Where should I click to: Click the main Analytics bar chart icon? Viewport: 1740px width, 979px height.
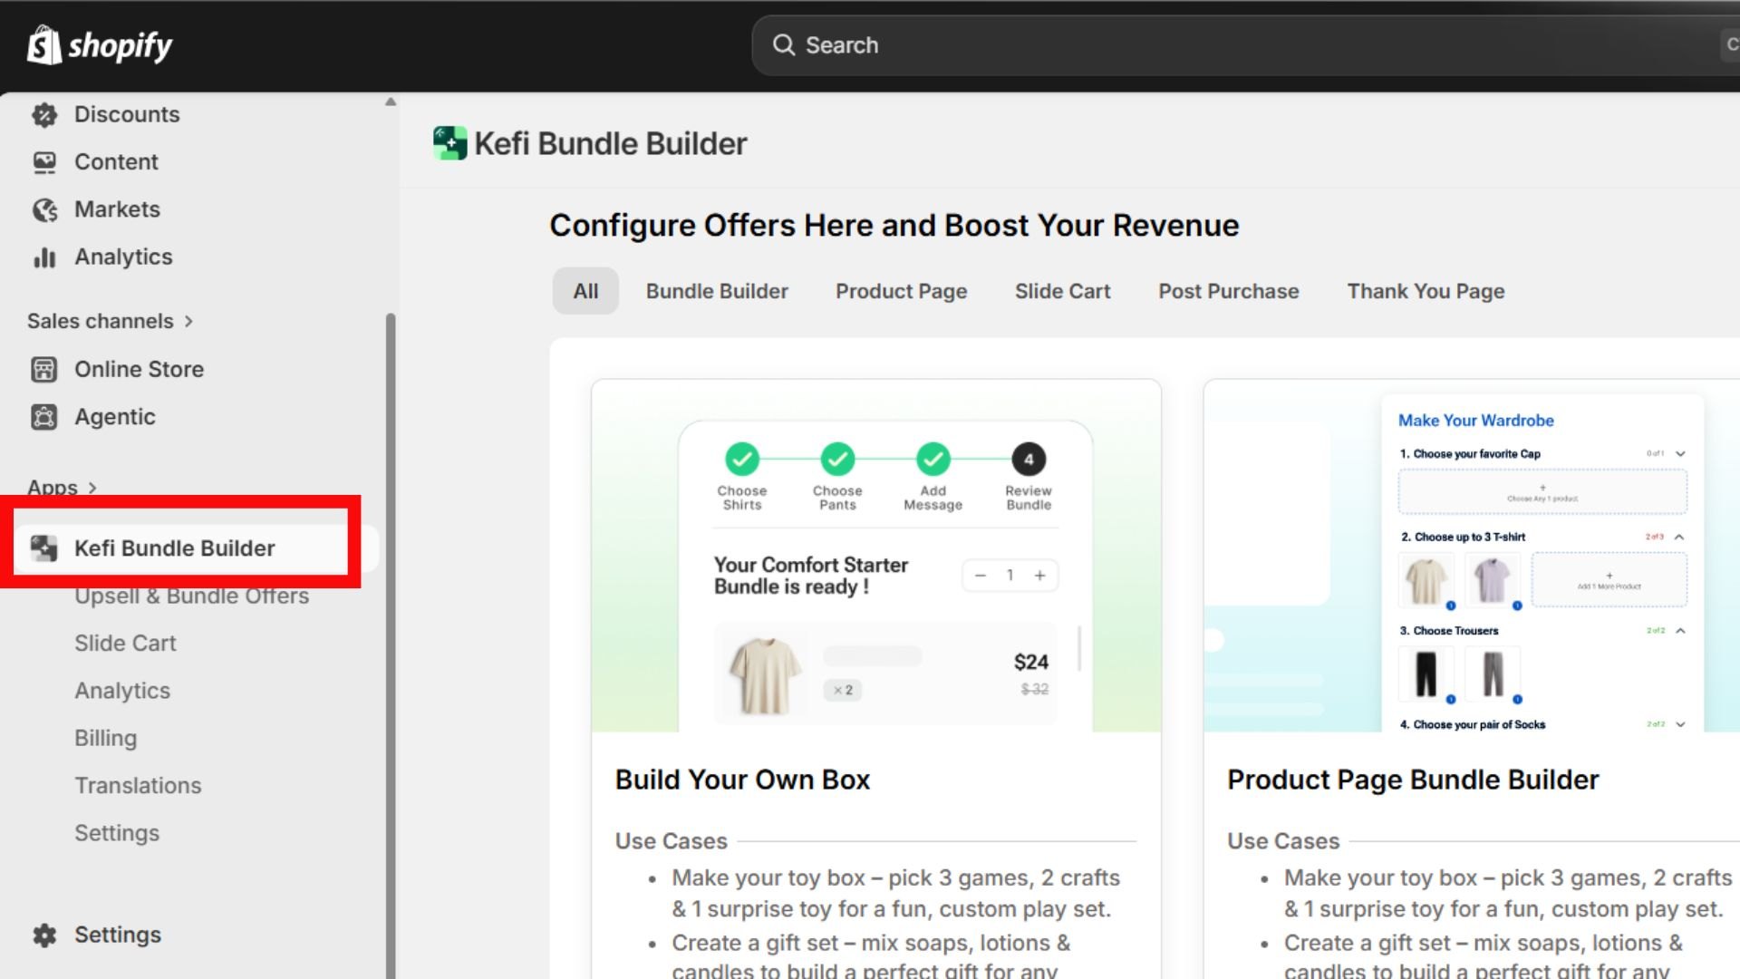pyautogui.click(x=44, y=257)
